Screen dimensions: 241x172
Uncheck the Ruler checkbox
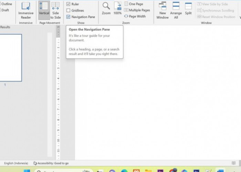click(68, 4)
